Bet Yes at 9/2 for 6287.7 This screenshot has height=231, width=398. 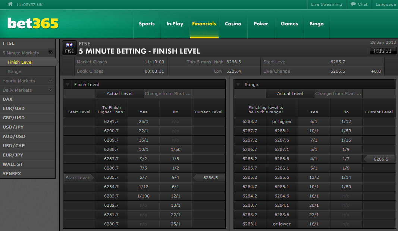pos(143,159)
